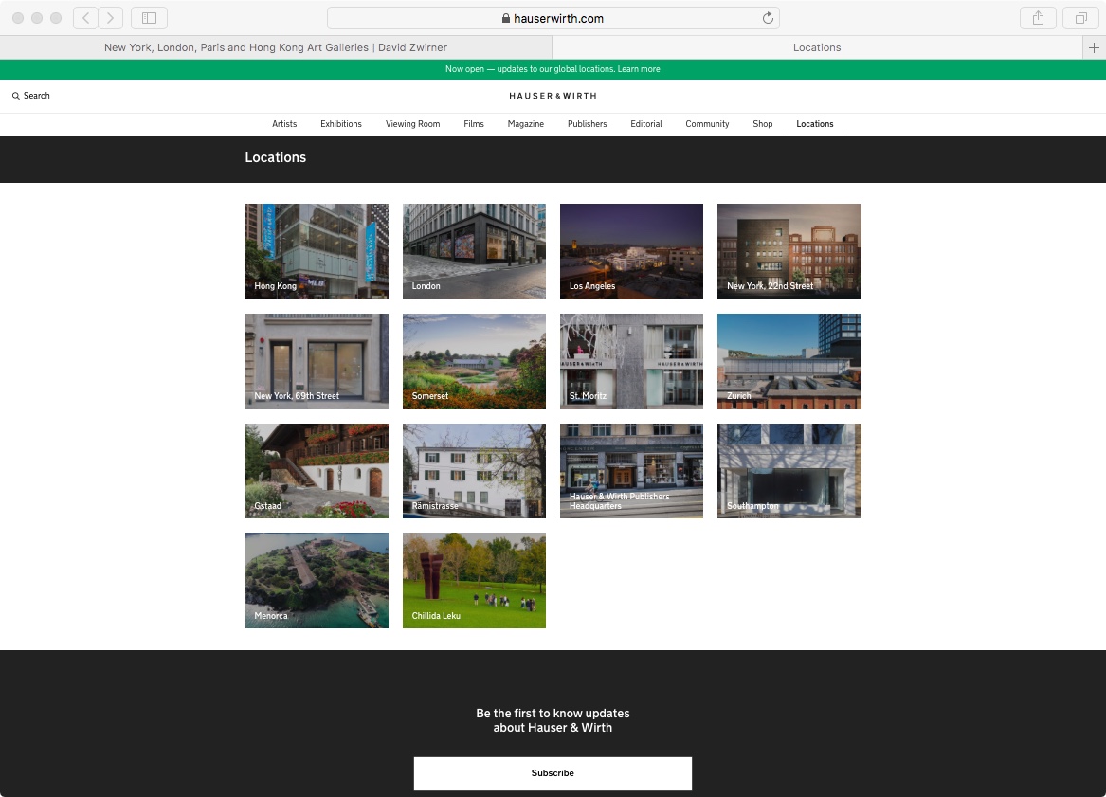Show all tabs overview icon

click(1080, 18)
